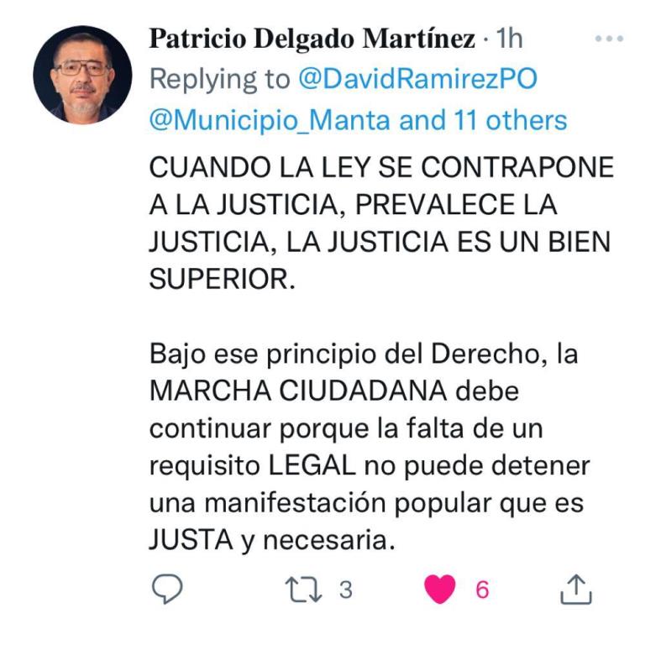This screenshot has width=661, height=645.
Task: Click the "Replying to" label
Action: 220,79
